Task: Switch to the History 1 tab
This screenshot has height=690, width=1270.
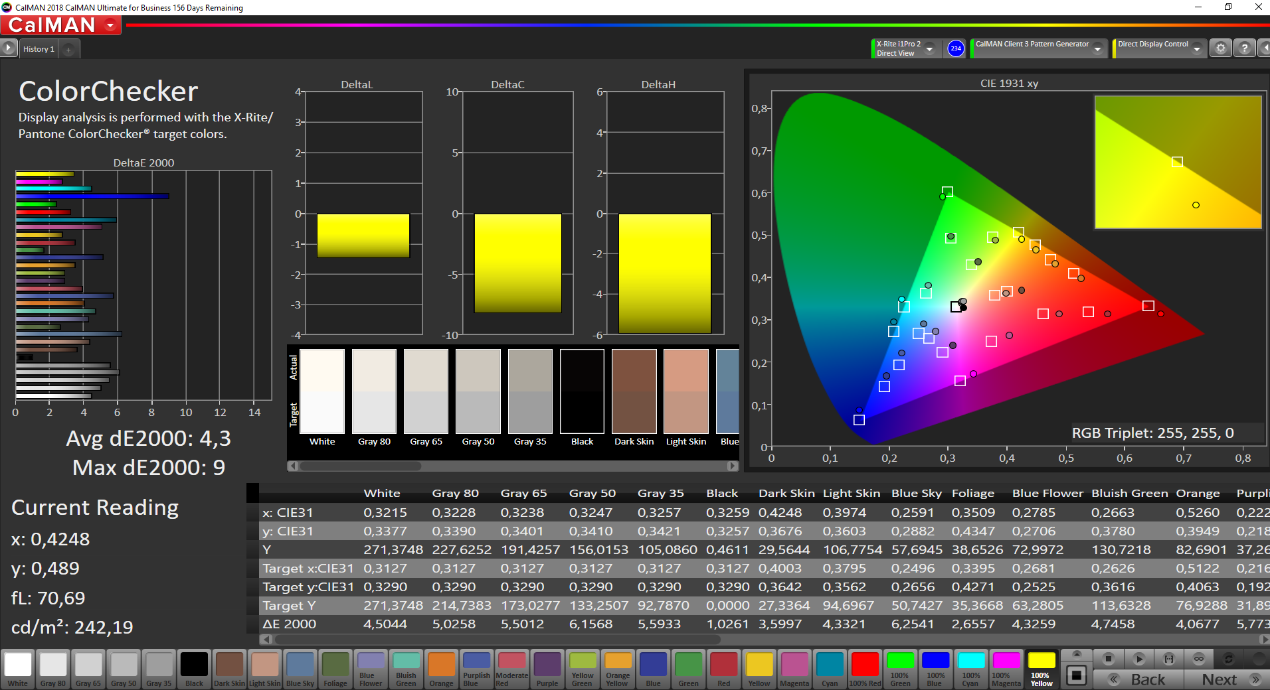Action: click(x=39, y=49)
